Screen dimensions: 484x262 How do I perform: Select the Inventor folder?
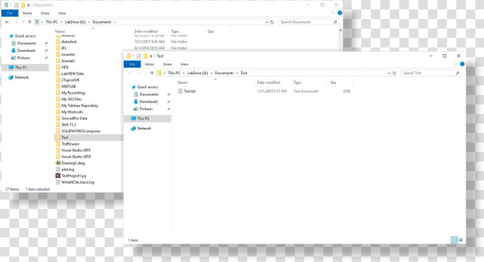(x=68, y=55)
